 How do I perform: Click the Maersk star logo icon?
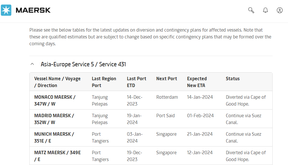[x=6, y=10]
